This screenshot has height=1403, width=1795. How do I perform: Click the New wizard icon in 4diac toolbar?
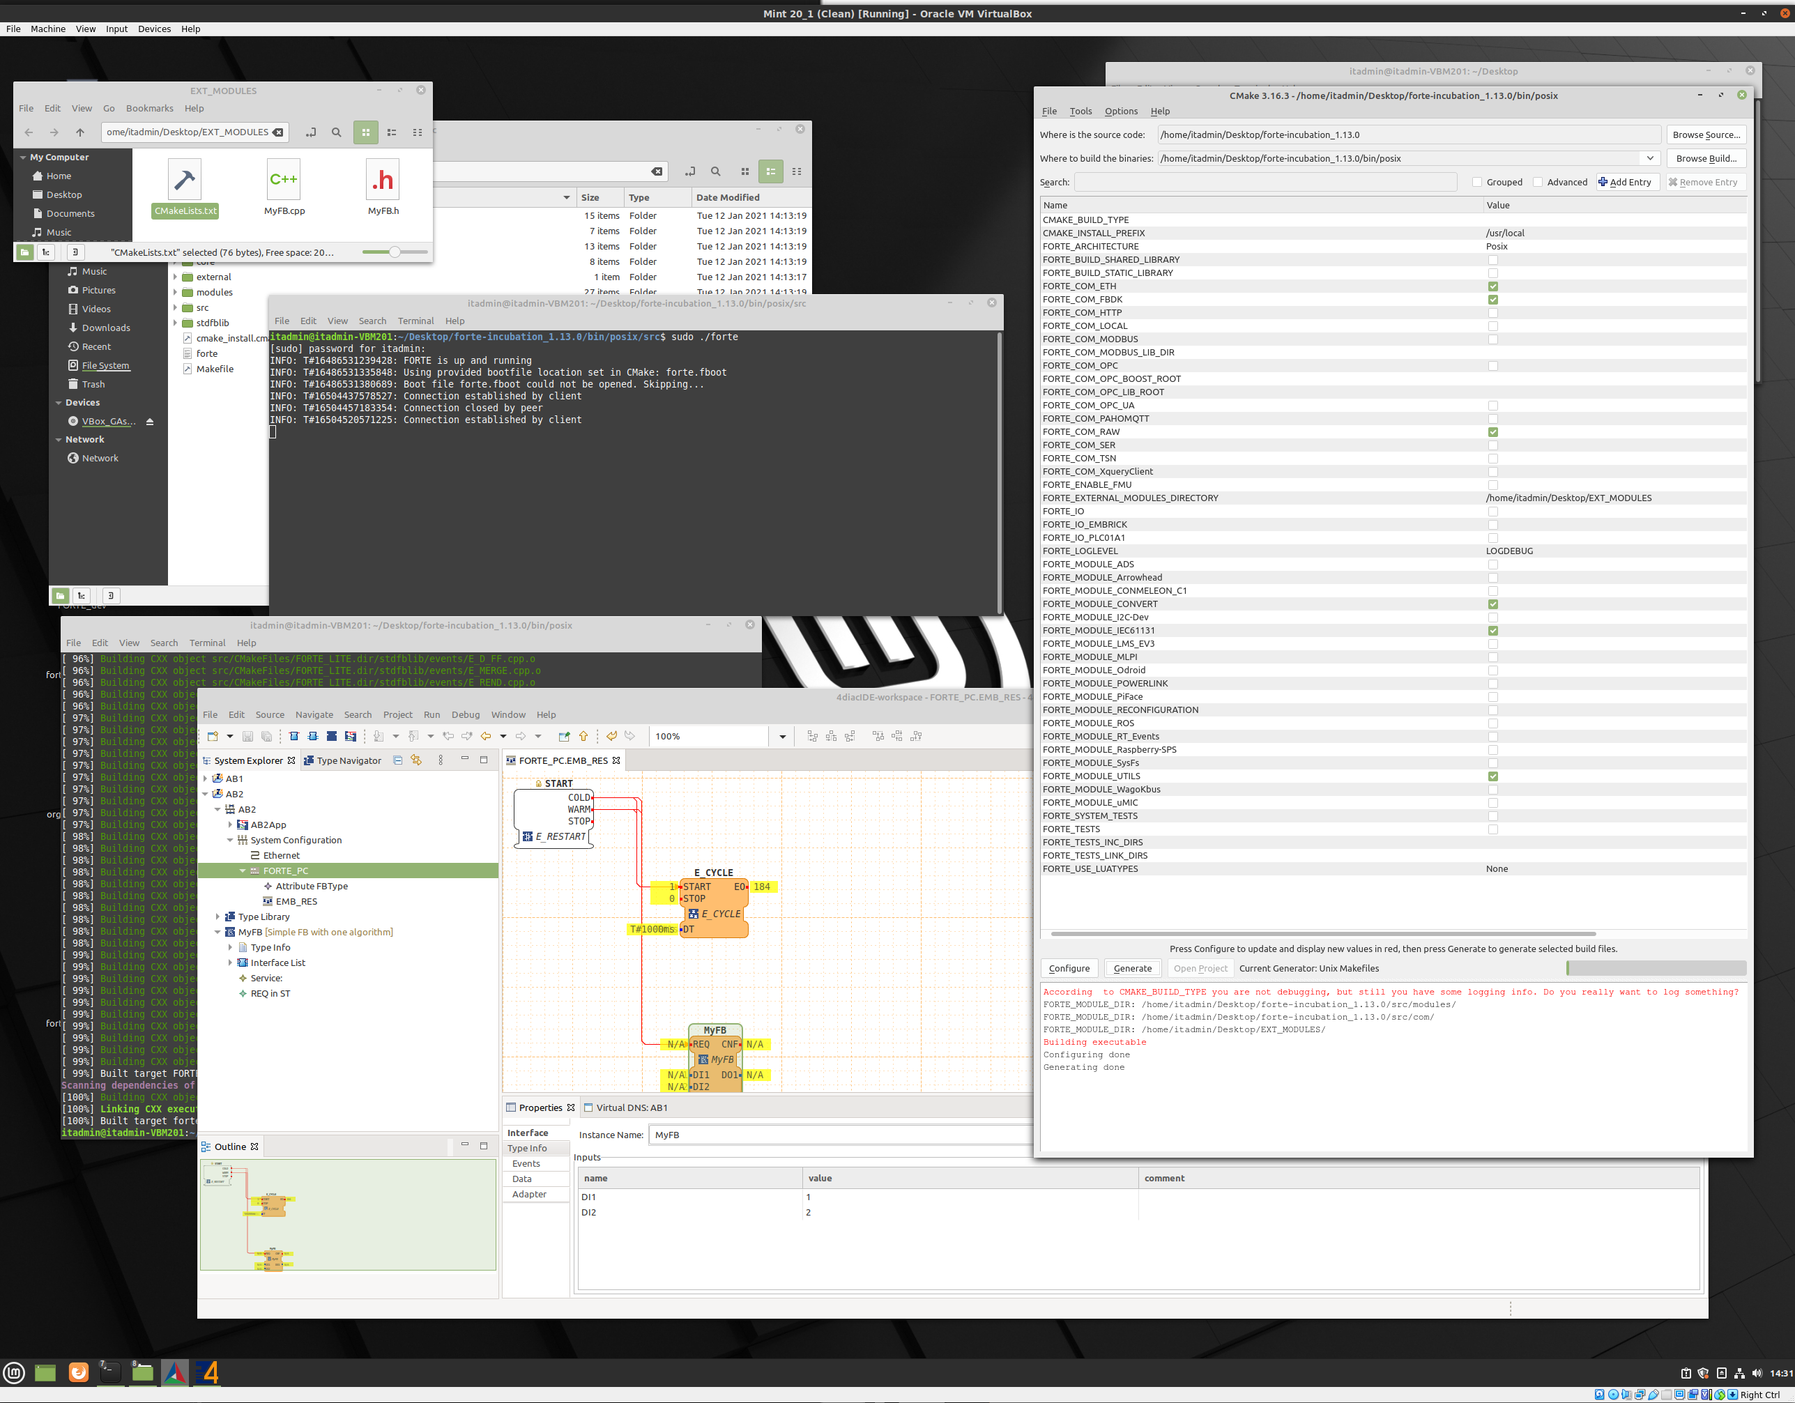[x=213, y=737]
